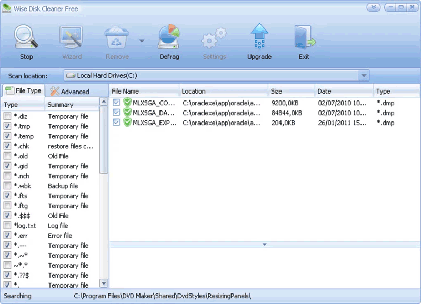Viewport: 421px width, 304px height.
Task: Click the file type list scrollbar thumb
Action: point(104,140)
